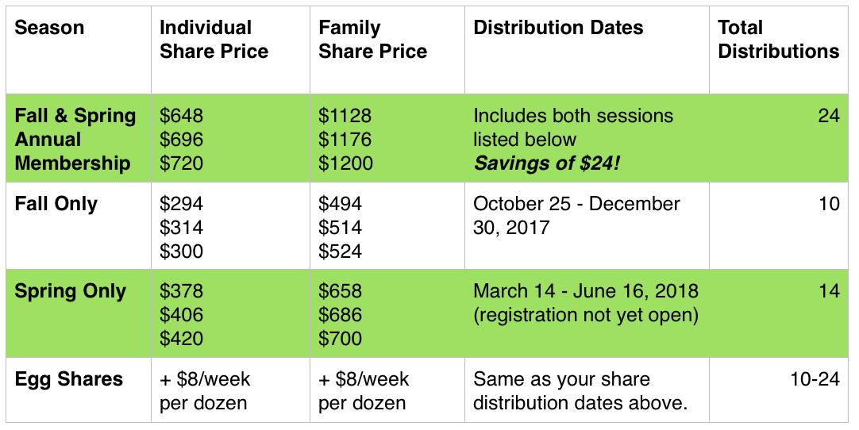Viewport: 859px width, 430px height.
Task: Click the Season column header
Action: tap(49, 28)
